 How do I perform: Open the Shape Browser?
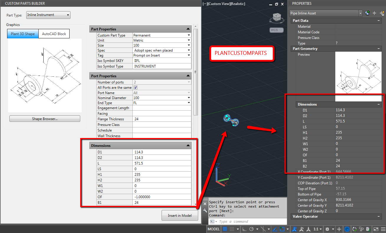pos(45,118)
